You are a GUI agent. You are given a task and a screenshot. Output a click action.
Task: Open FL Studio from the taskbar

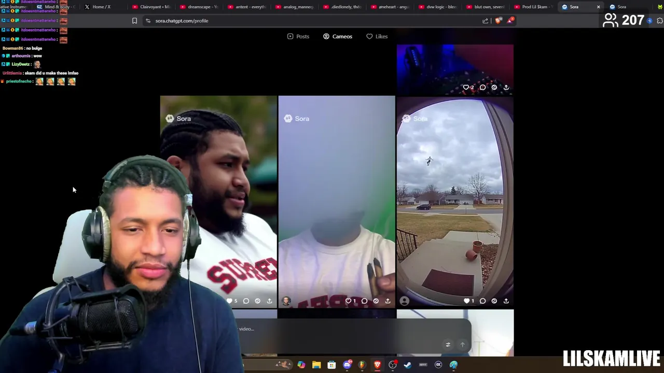click(362, 365)
